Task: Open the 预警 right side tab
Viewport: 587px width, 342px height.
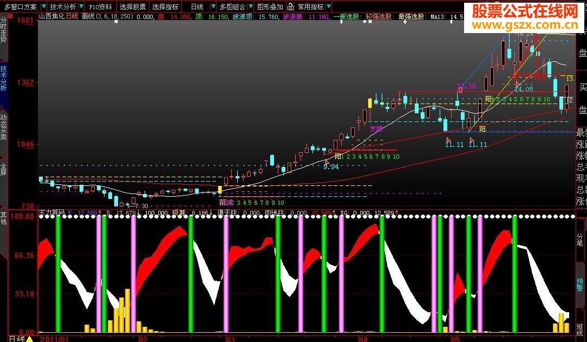Action: [579, 285]
